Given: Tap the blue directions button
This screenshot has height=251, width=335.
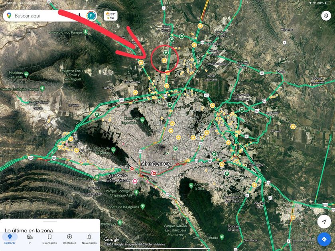Looking at the screenshot, I should (324, 239).
